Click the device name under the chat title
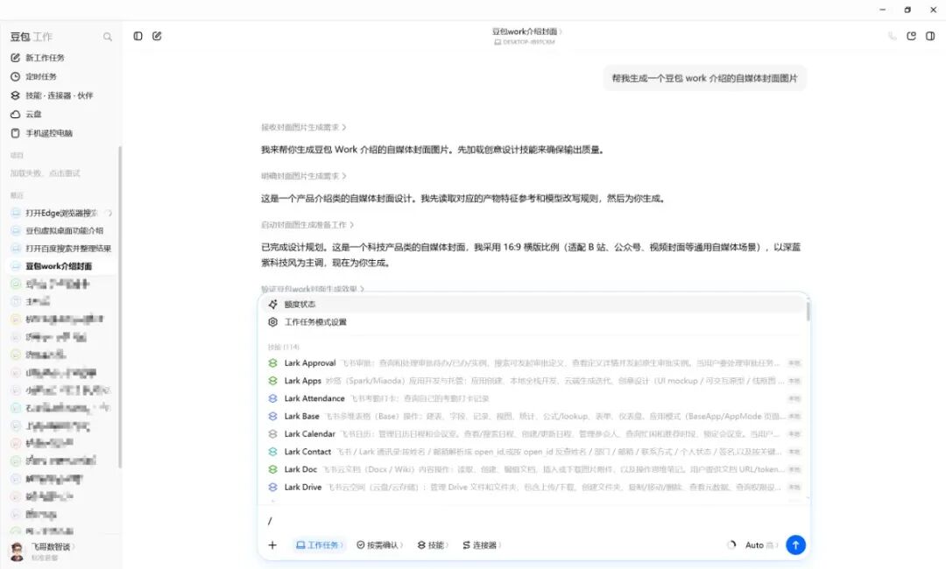The width and height of the screenshot is (946, 569). point(525,42)
